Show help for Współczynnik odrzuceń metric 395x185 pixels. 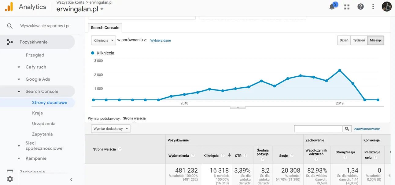point(316,159)
